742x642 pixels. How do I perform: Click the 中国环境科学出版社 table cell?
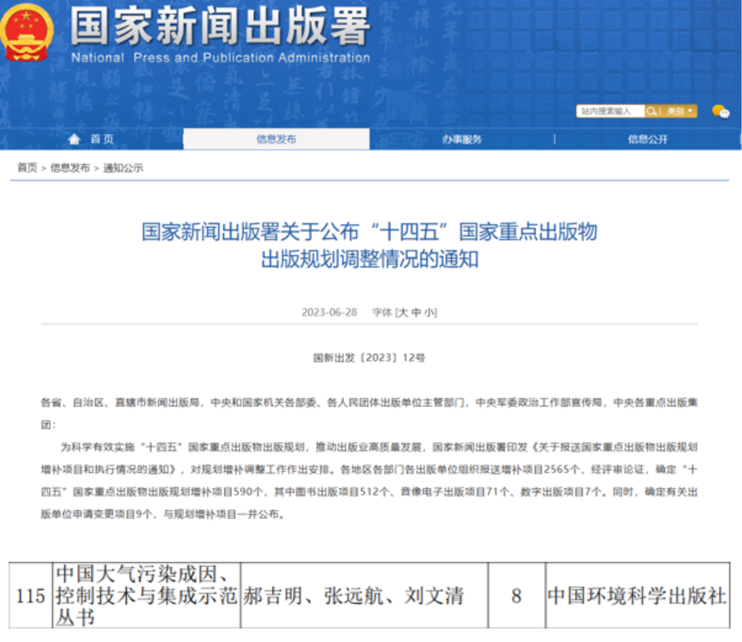coord(637,596)
